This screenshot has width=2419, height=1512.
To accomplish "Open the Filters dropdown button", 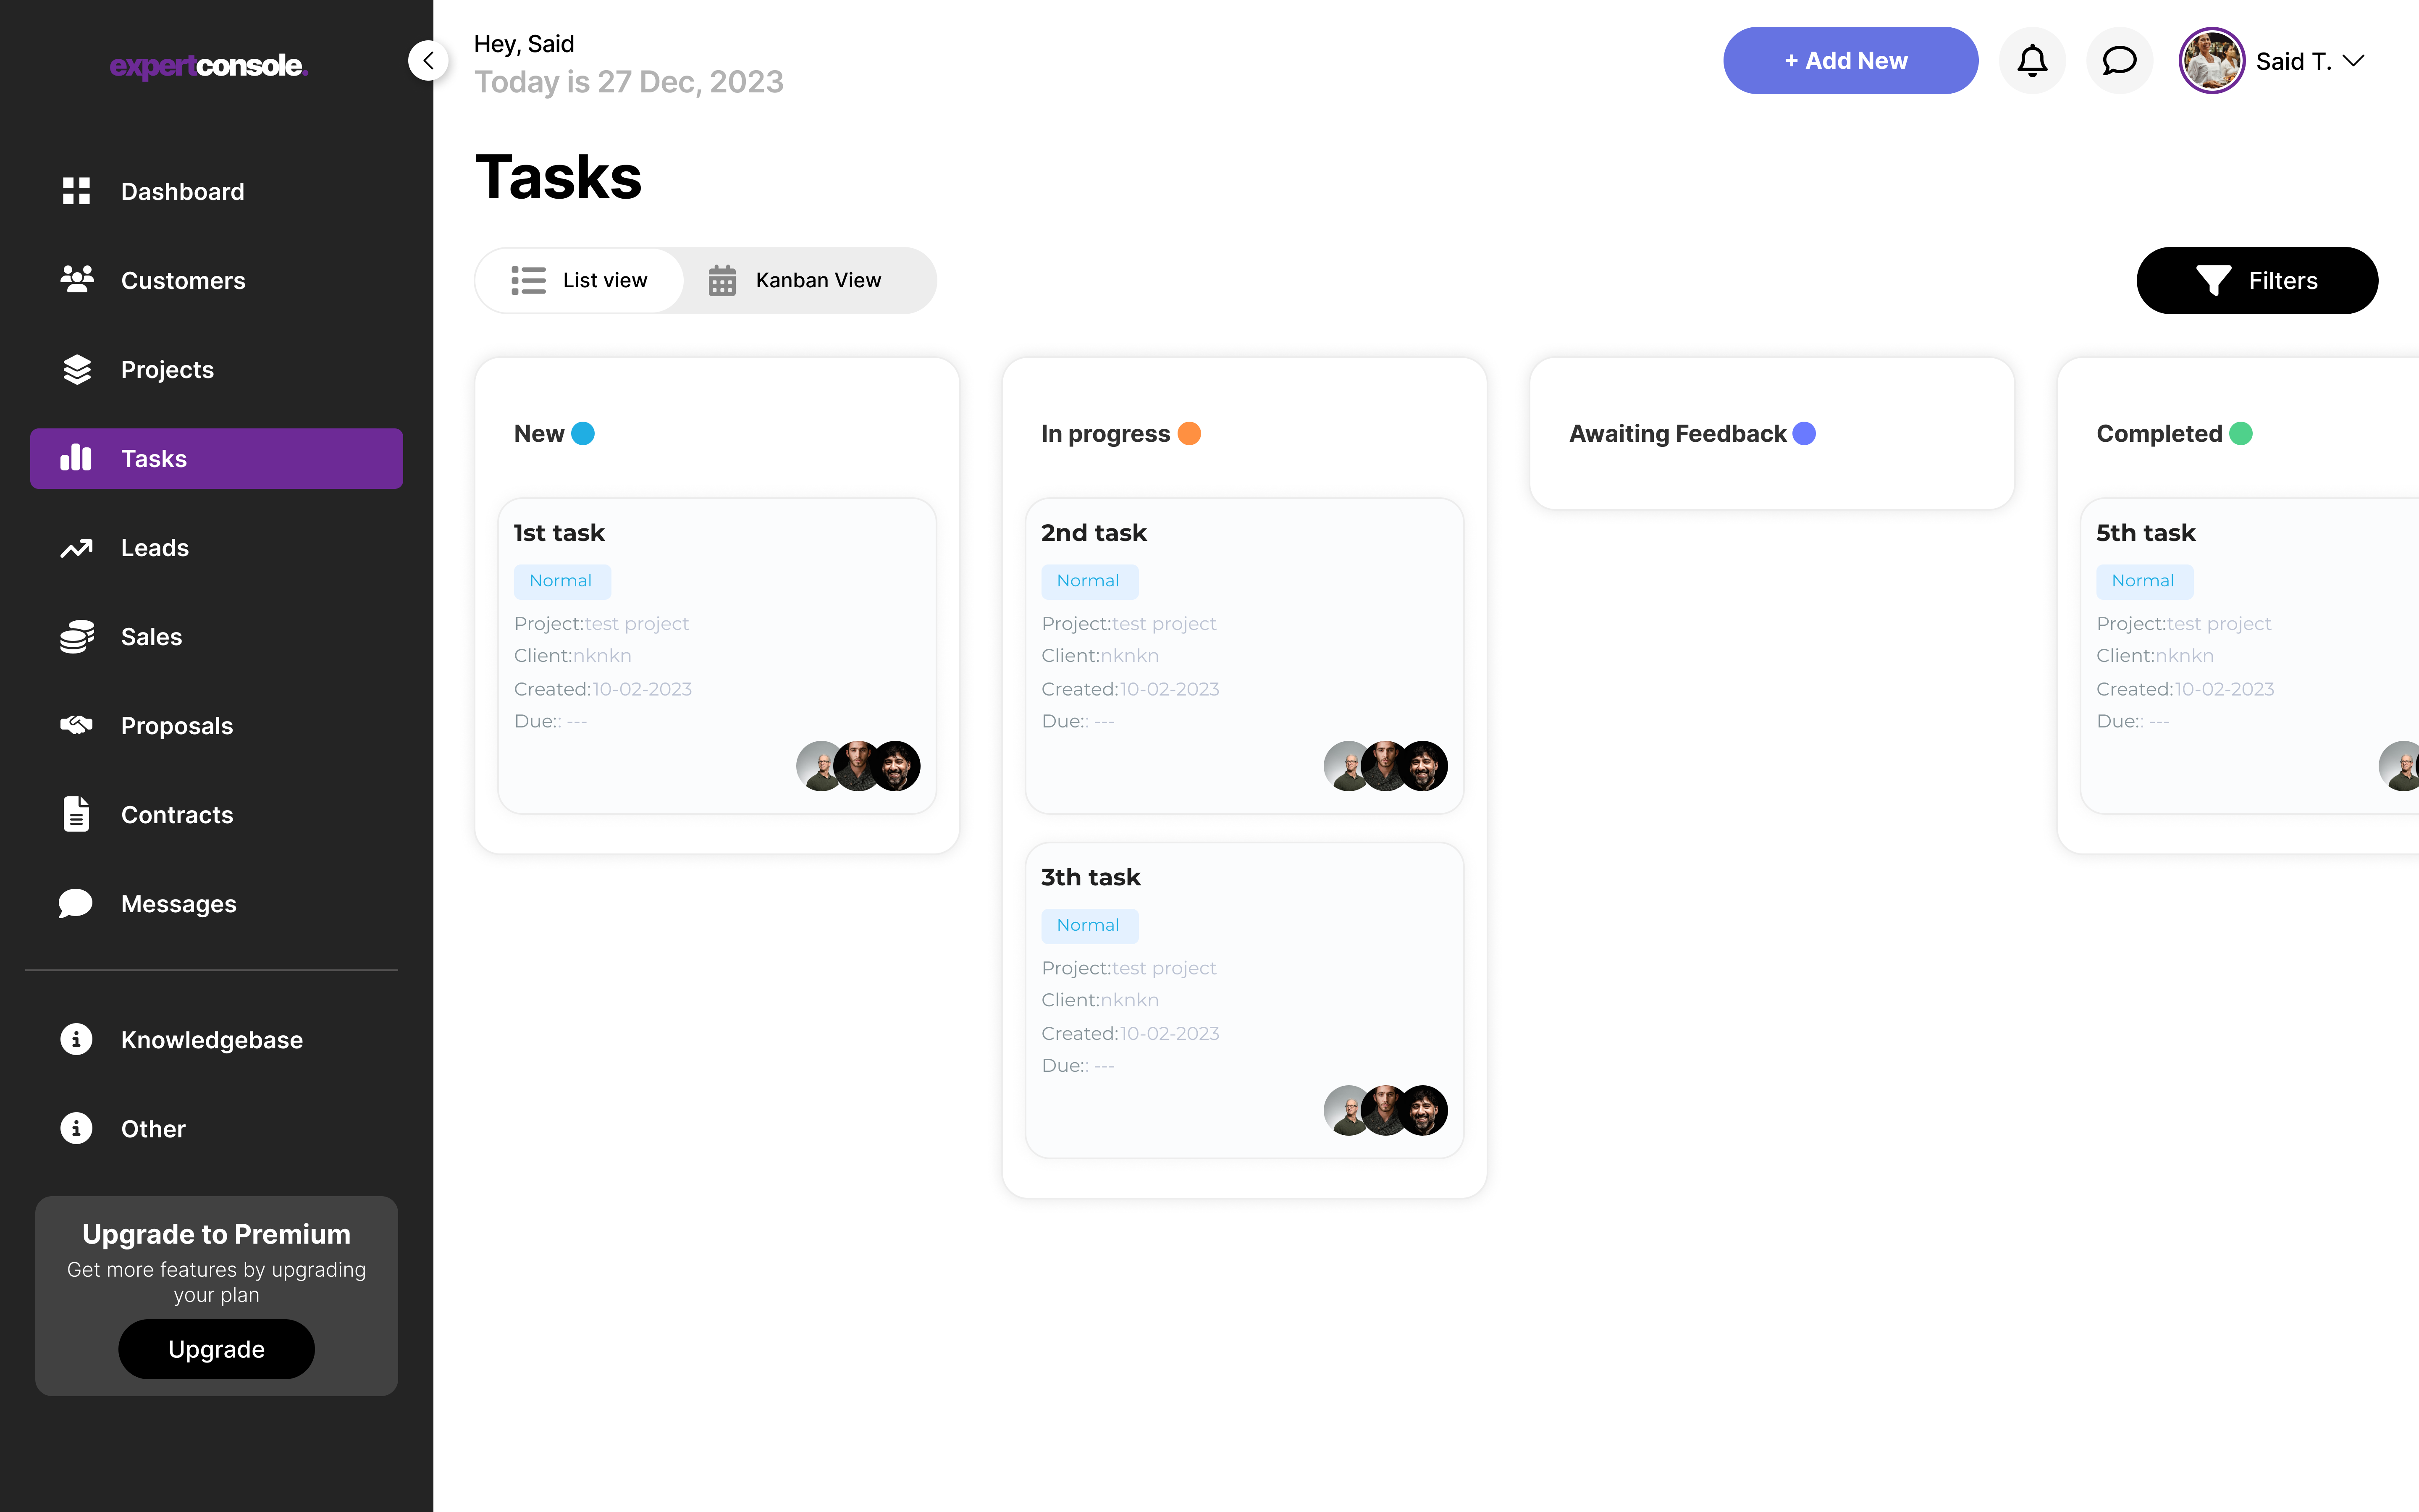I will coord(2256,280).
